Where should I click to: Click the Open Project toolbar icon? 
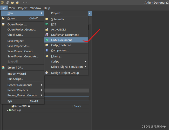click(18, 2)
